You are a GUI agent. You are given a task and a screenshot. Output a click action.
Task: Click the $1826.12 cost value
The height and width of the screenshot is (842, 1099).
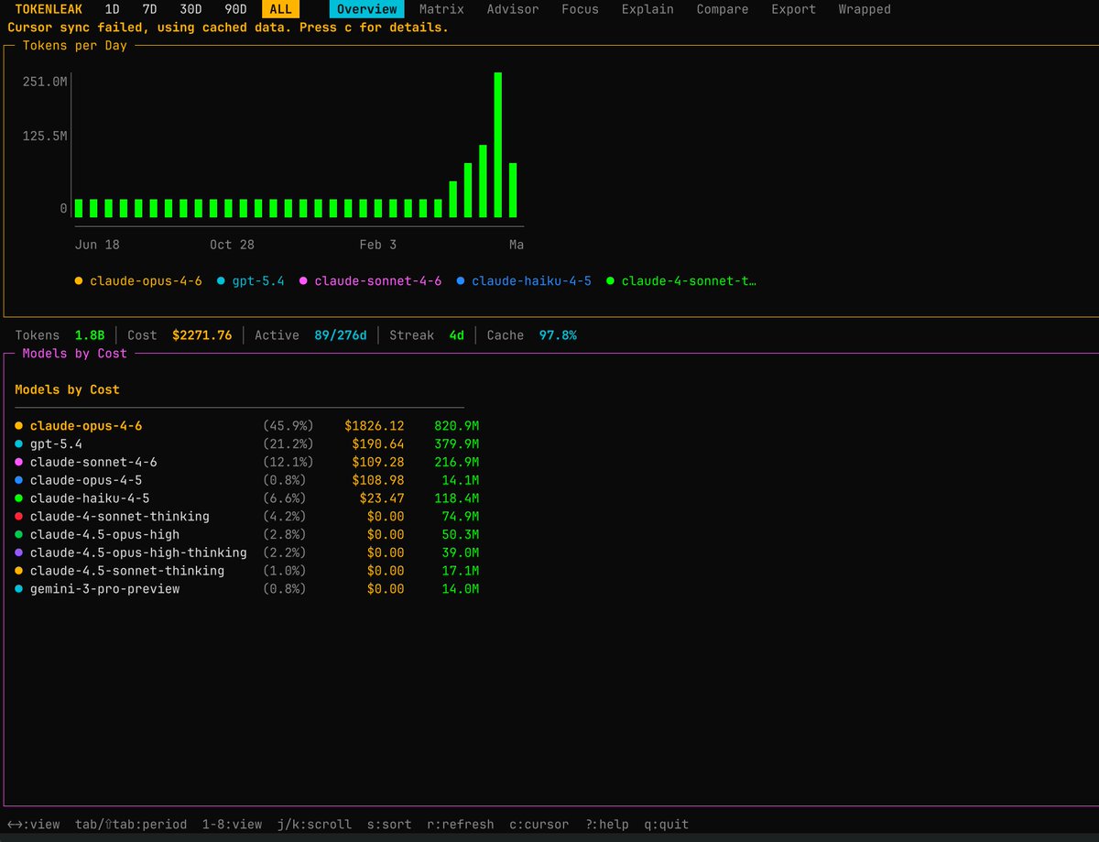(375, 426)
